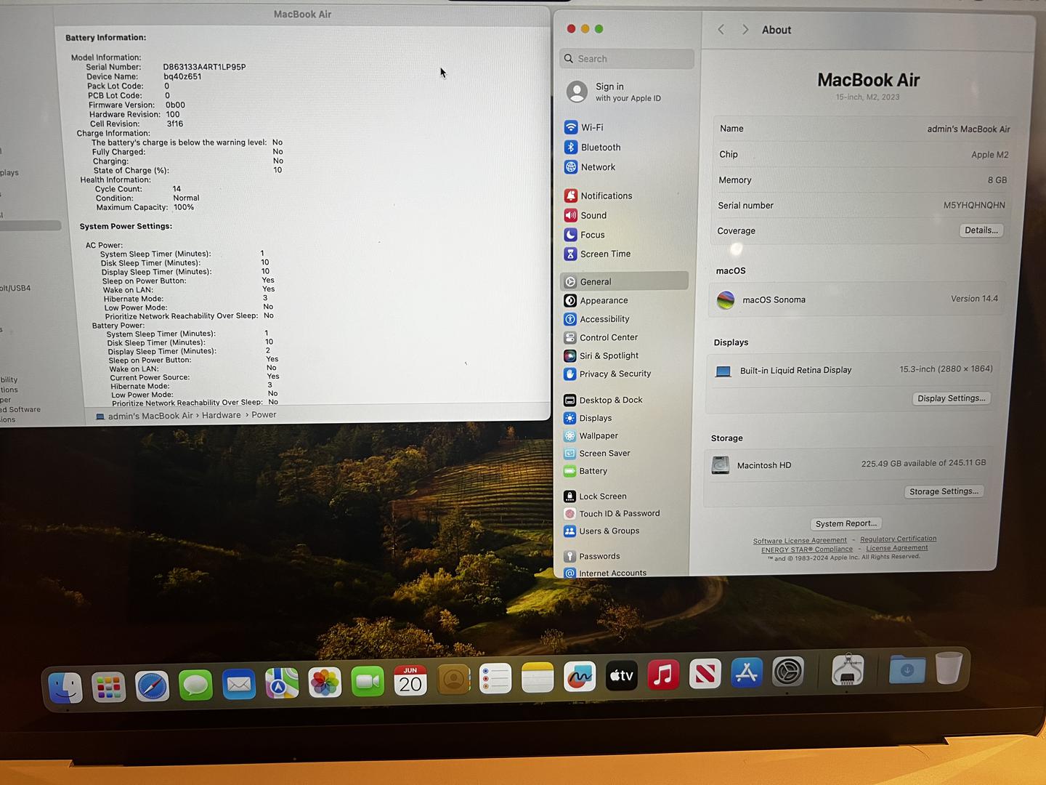Open Calendar from the Dock
This screenshot has width=1046, height=785.
(x=410, y=680)
